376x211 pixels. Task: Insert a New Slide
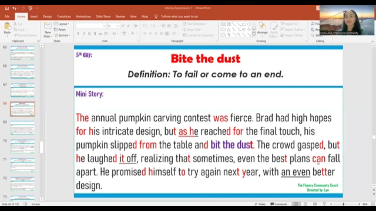pyautogui.click(x=47, y=30)
